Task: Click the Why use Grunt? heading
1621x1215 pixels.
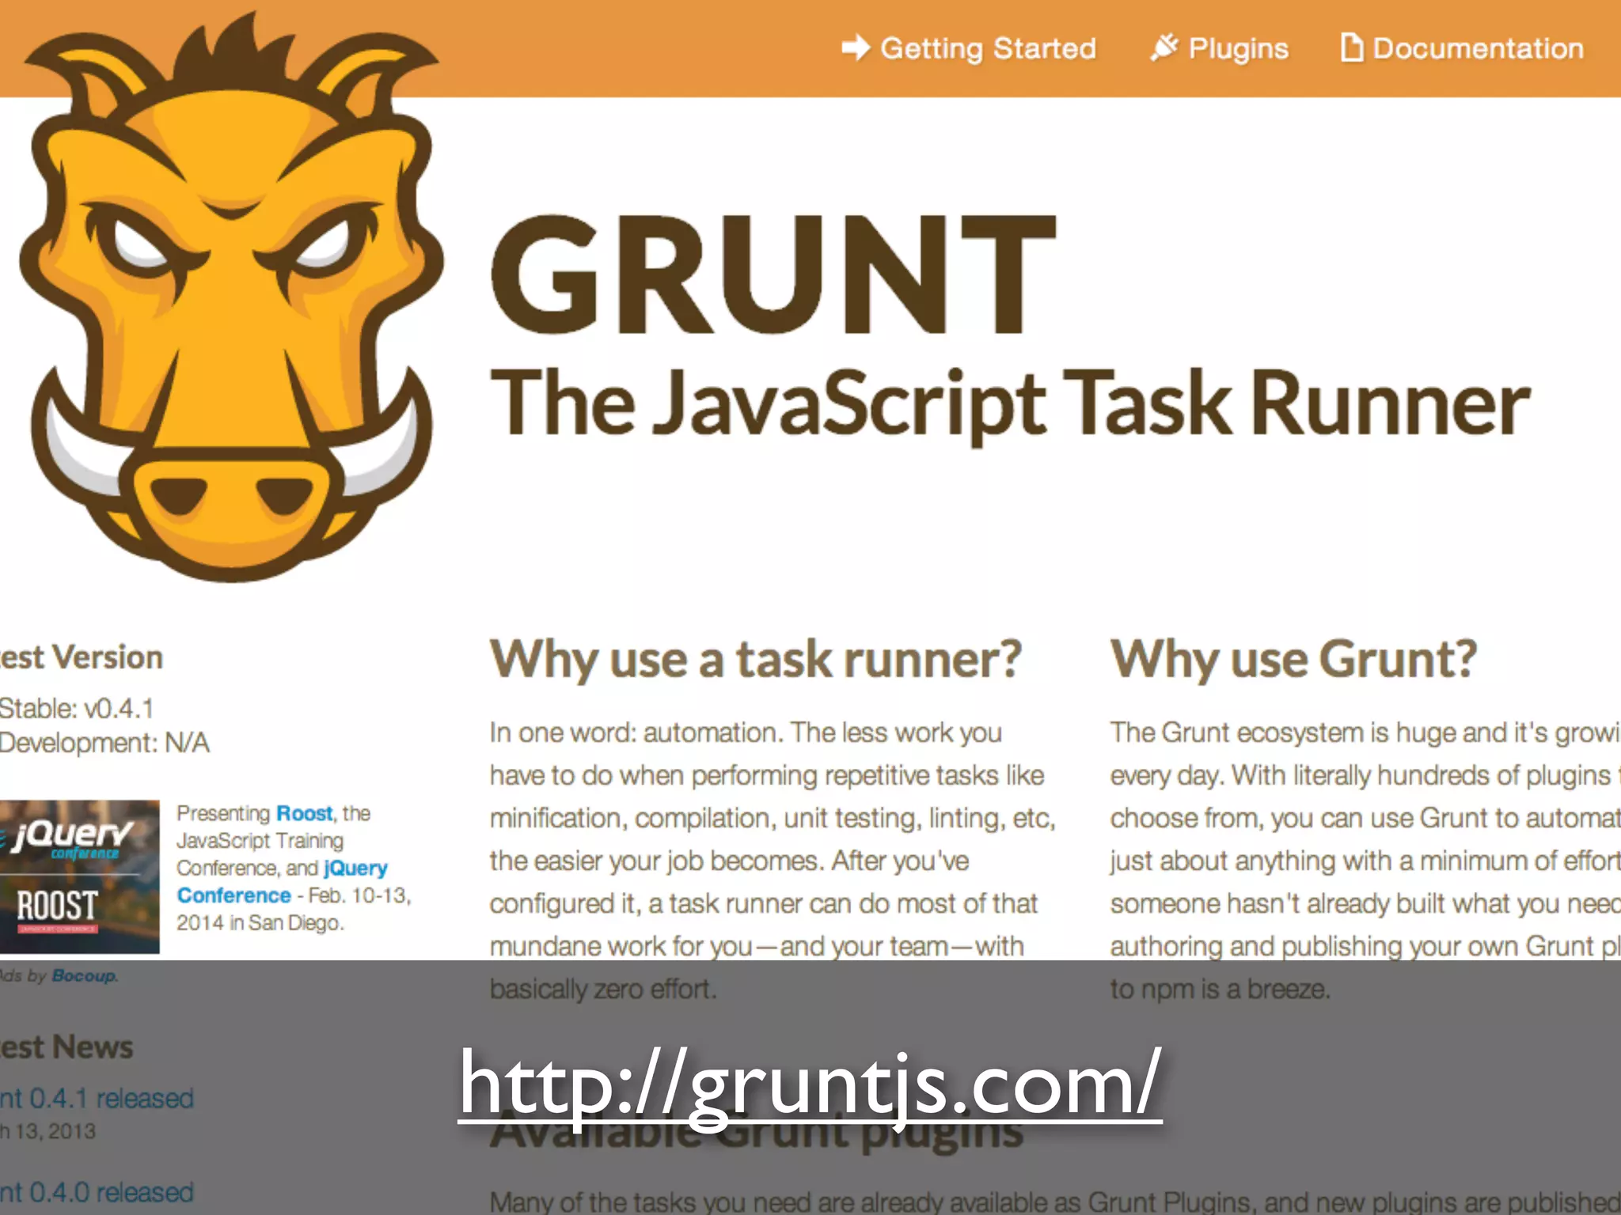Action: [x=1294, y=659]
